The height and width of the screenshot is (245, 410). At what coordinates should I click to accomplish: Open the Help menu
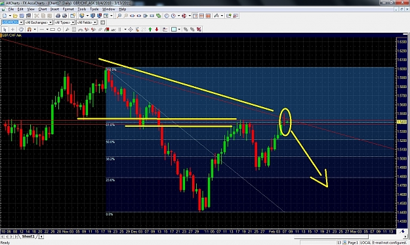click(x=123, y=9)
